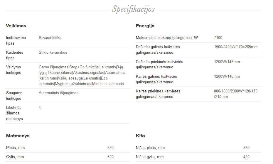Select the Nišos plotis 560 value
The height and width of the screenshot is (164, 273).
click(246, 148)
